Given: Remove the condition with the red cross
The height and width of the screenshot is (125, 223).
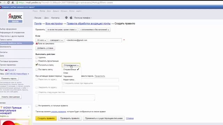Looking at the screenshot, I should click(x=124, y=40).
